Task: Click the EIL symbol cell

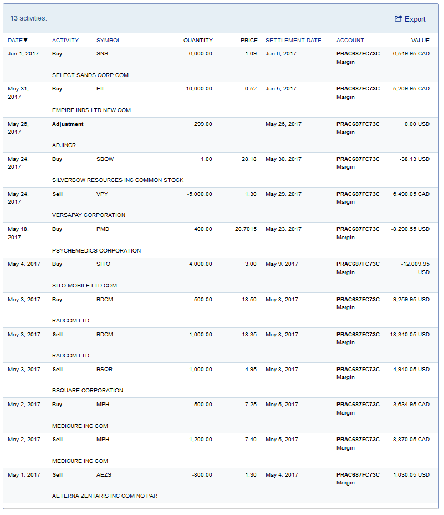Action: 101,89
